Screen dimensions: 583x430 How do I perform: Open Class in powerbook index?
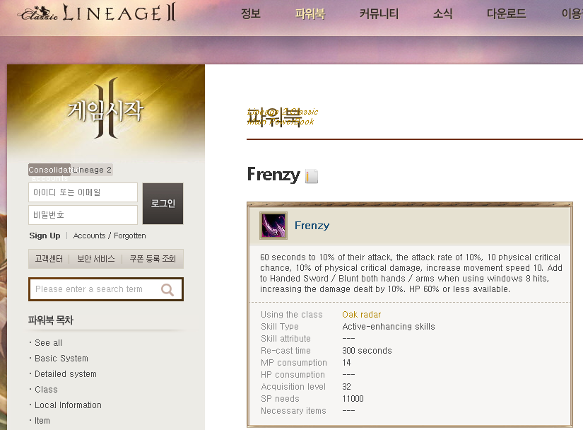coord(46,390)
